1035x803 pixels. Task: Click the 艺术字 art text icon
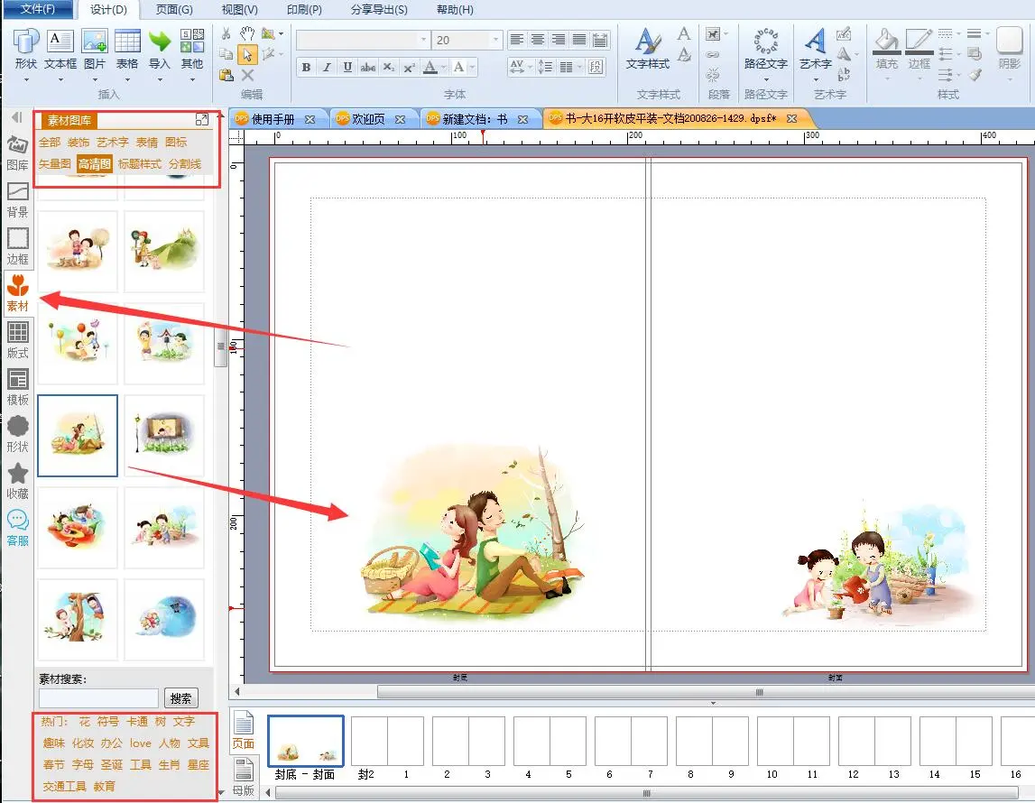coord(815,41)
